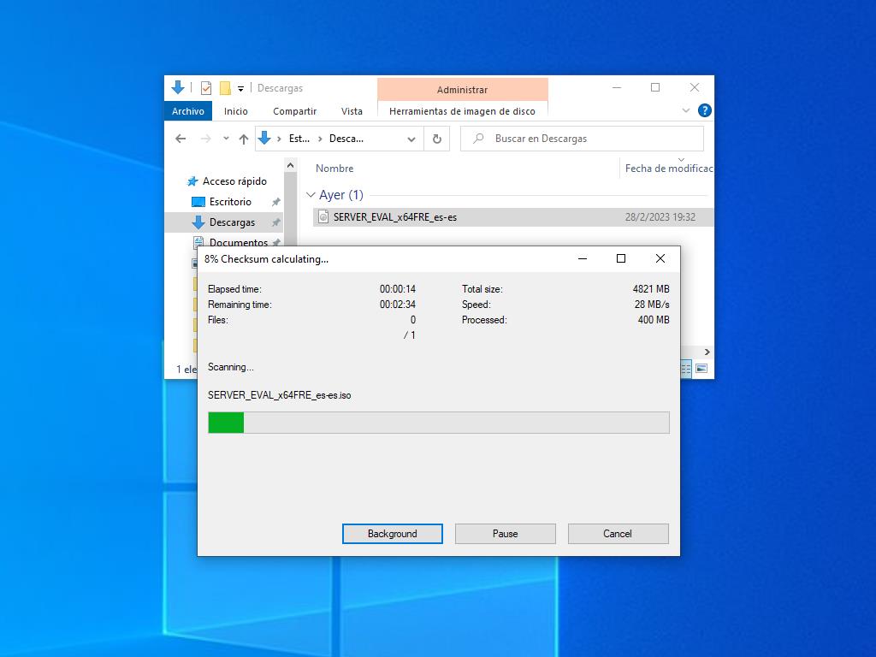Viewport: 876px width, 657px height.
Task: Expand the ribbon with the chevron
Action: click(686, 110)
